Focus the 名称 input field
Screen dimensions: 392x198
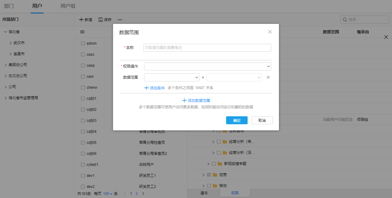[x=207, y=48]
